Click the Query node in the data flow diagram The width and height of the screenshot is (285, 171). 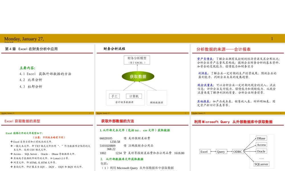click(221, 152)
